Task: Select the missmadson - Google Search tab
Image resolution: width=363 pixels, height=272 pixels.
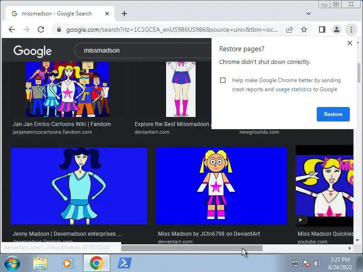Action: (x=60, y=14)
